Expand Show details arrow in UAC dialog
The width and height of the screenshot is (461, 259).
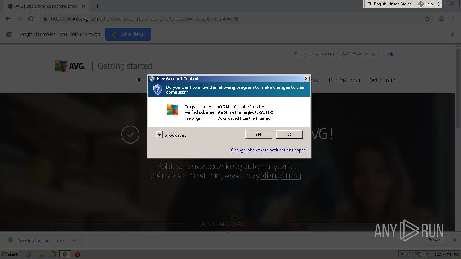click(159, 135)
